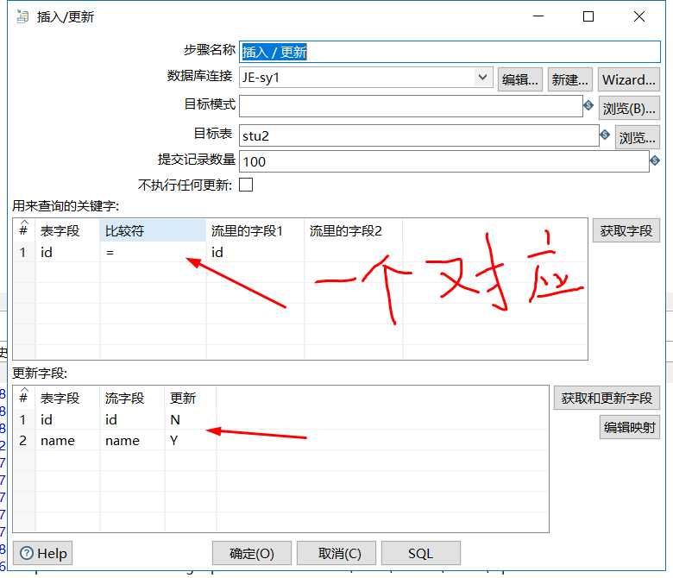Click the 'id' 流里的字段1 cell
673x578 pixels.
point(255,252)
